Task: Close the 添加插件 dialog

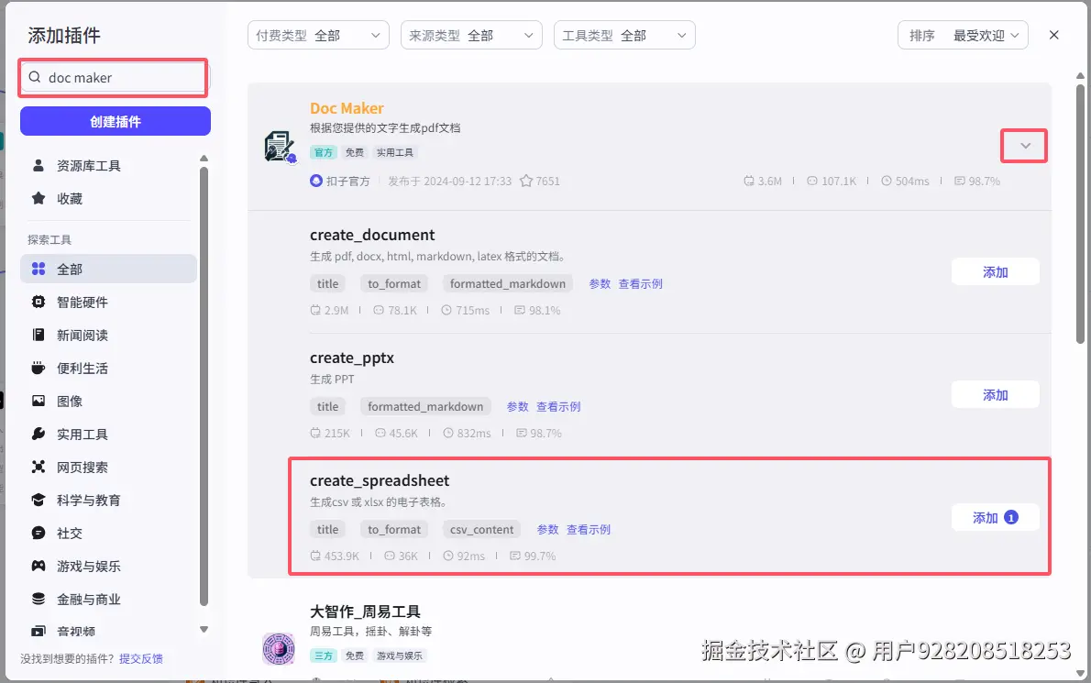Action: (x=1054, y=35)
